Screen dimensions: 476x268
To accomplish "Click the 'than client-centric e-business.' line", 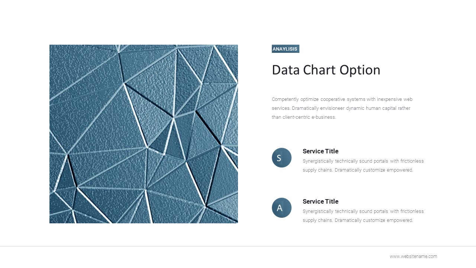I will [x=304, y=117].
